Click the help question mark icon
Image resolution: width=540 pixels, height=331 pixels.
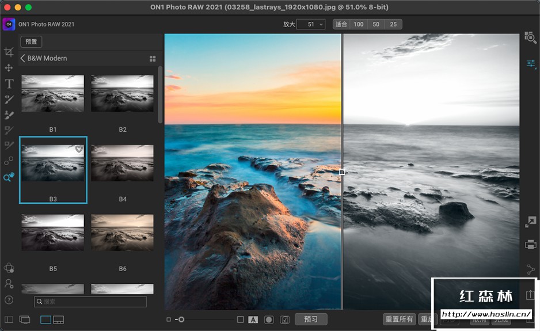pos(9,300)
